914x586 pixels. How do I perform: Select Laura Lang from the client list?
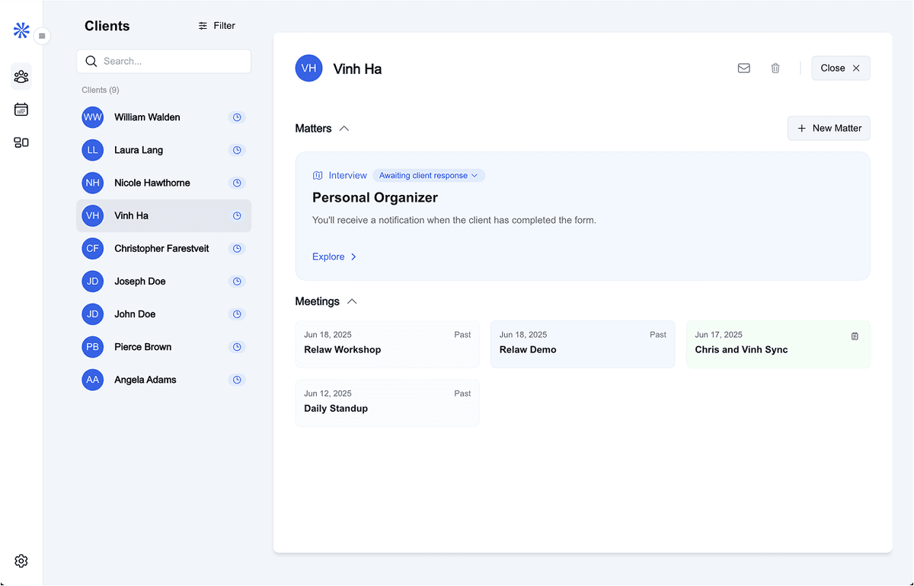pyautogui.click(x=139, y=150)
